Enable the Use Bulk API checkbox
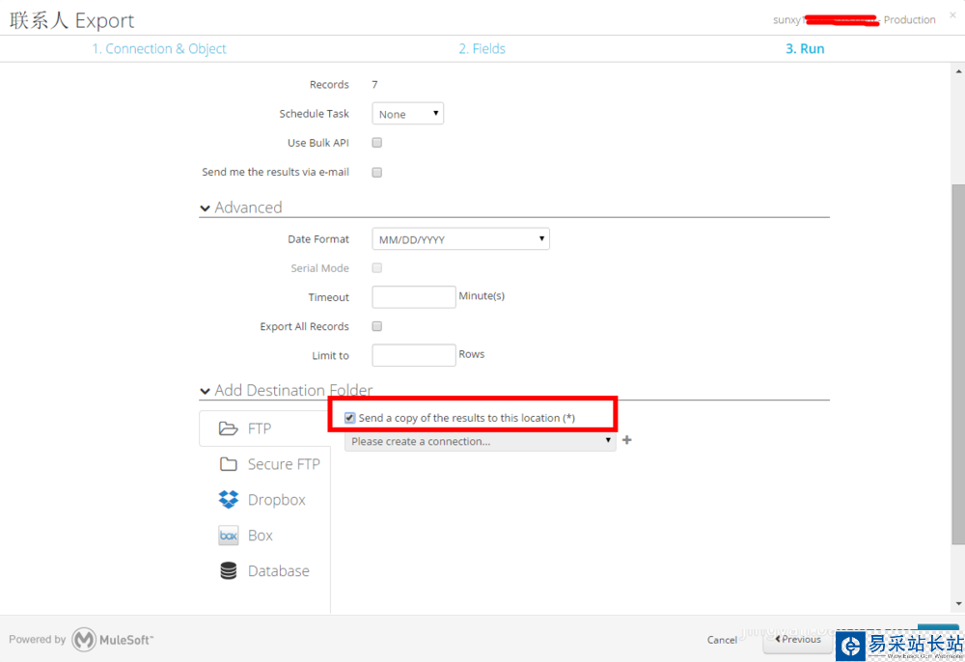The width and height of the screenshot is (965, 662). (x=377, y=143)
